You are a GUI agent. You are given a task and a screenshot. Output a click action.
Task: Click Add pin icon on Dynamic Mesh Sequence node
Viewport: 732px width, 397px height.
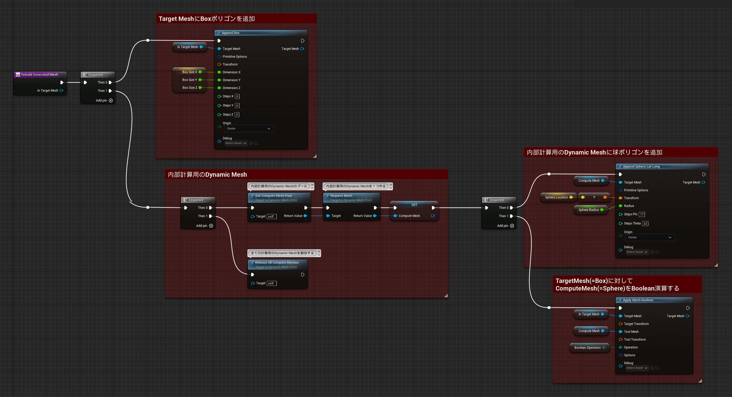tap(211, 226)
